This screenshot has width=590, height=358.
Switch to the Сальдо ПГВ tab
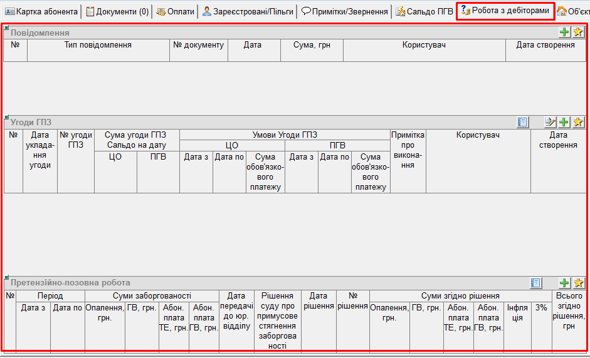click(x=424, y=11)
